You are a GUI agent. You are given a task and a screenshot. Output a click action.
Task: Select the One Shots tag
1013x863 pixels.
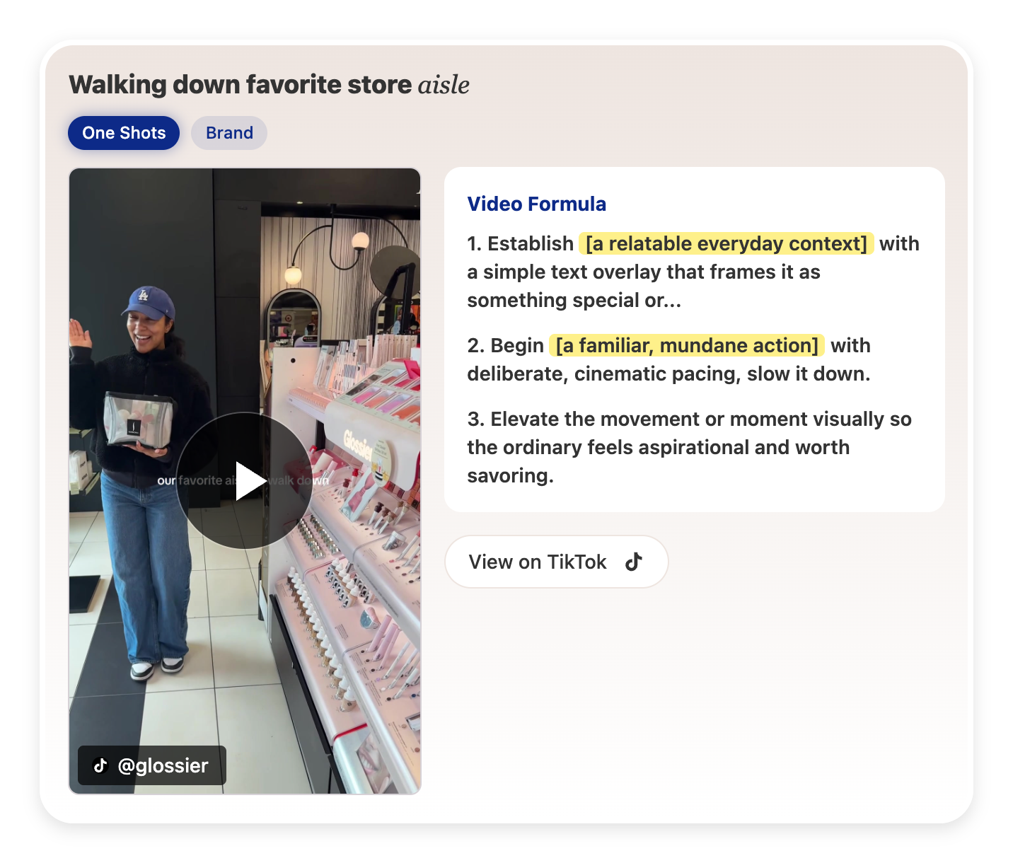[x=124, y=133]
